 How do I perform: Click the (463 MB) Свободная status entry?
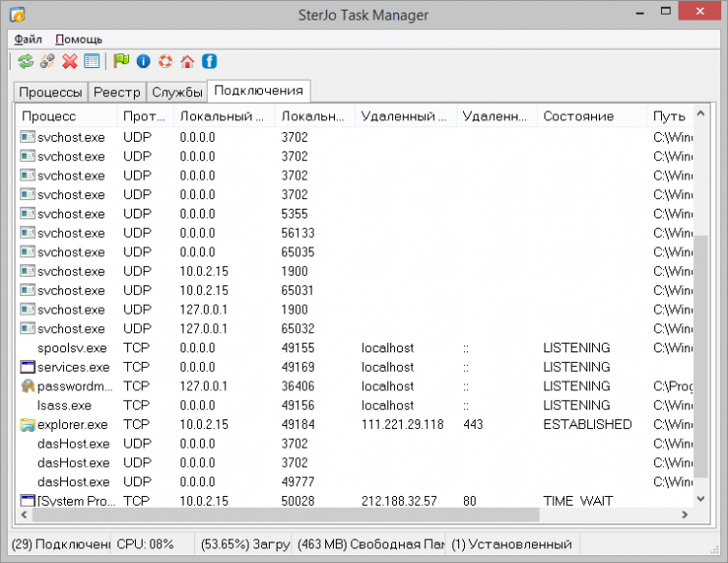click(370, 544)
